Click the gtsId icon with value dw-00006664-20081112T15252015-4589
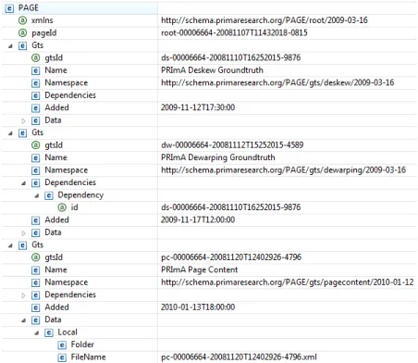 click(36, 145)
